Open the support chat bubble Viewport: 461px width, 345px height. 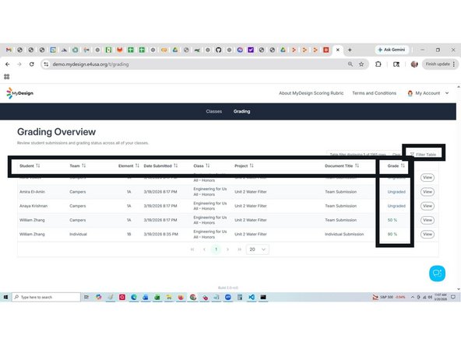point(437,274)
